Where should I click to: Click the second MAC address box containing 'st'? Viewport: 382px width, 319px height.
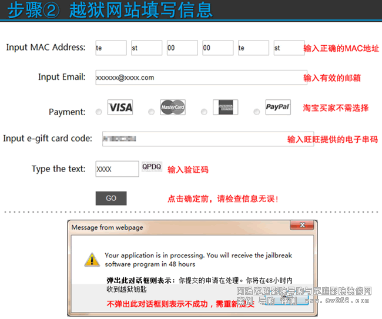pyautogui.click(x=146, y=48)
